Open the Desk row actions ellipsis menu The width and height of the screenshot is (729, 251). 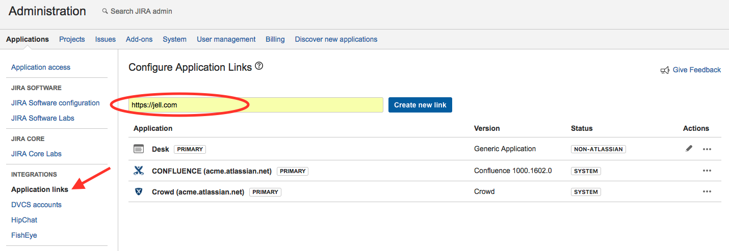[x=707, y=149]
